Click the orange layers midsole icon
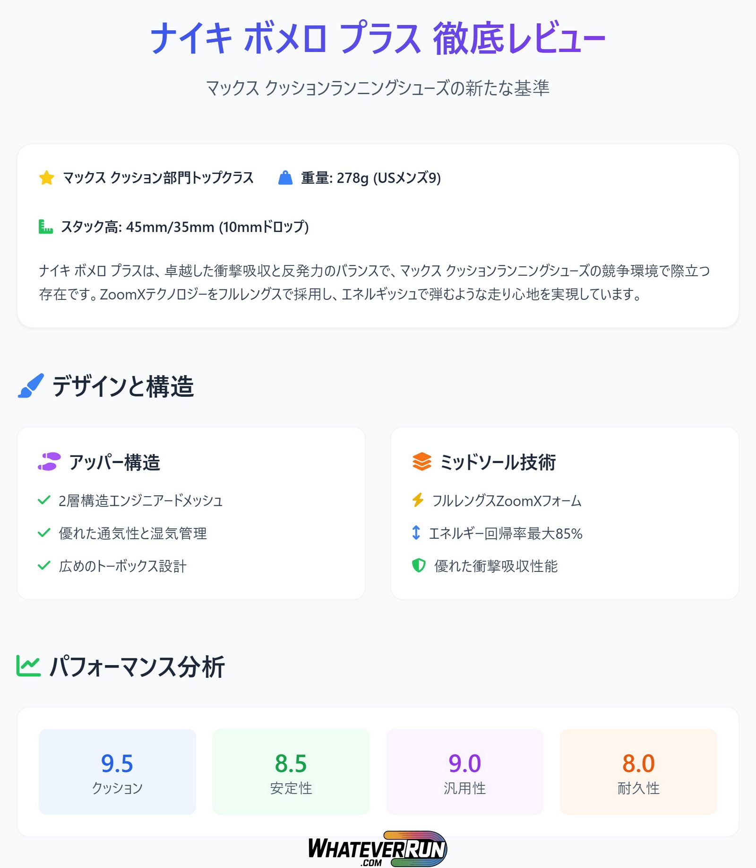 [421, 462]
